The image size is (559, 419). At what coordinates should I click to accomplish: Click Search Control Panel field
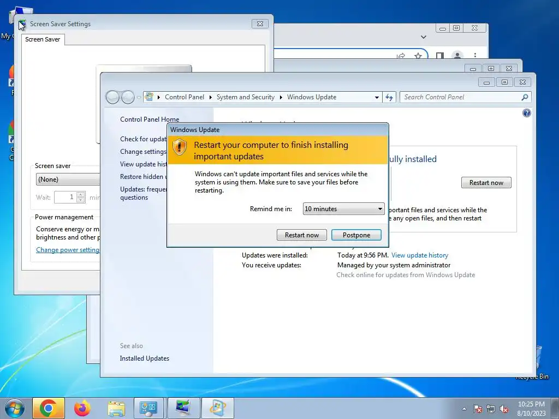pyautogui.click(x=465, y=97)
